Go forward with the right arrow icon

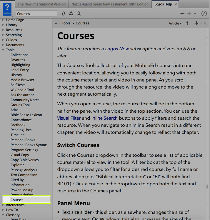(x=189, y=14)
